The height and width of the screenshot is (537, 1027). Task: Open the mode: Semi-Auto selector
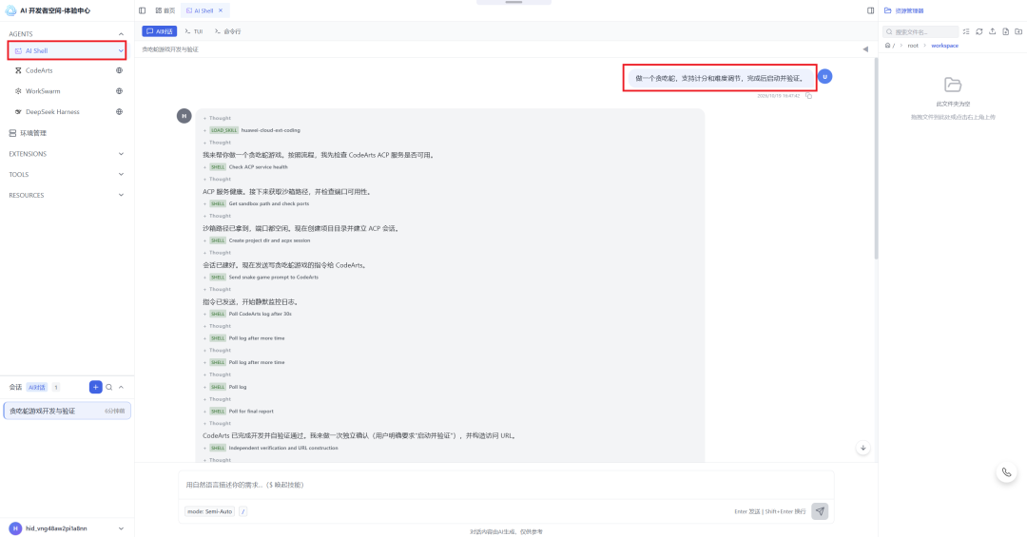click(209, 511)
